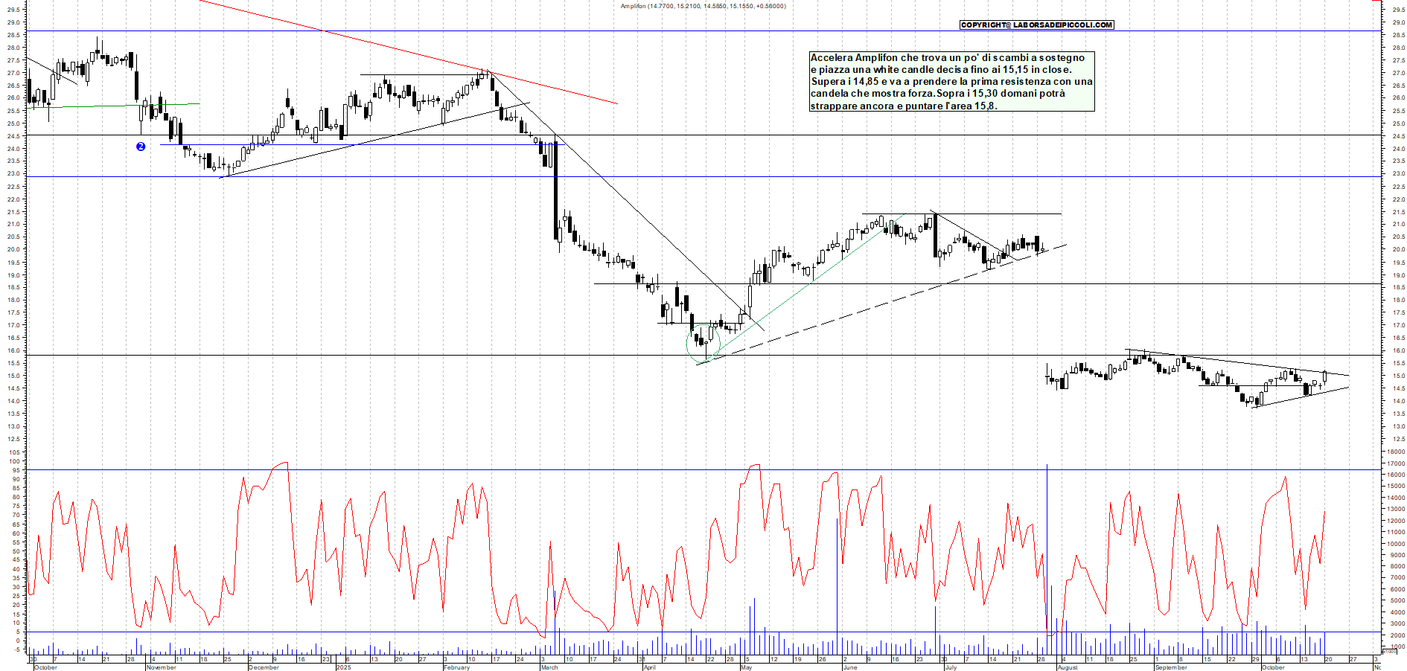Click the February label on date axis
Image resolution: width=1407 pixels, height=671 pixels.
click(x=456, y=667)
